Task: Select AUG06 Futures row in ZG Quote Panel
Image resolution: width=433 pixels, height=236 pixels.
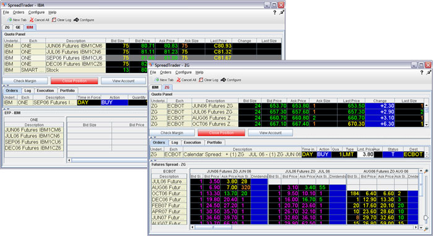Action: pyautogui.click(x=287, y=118)
